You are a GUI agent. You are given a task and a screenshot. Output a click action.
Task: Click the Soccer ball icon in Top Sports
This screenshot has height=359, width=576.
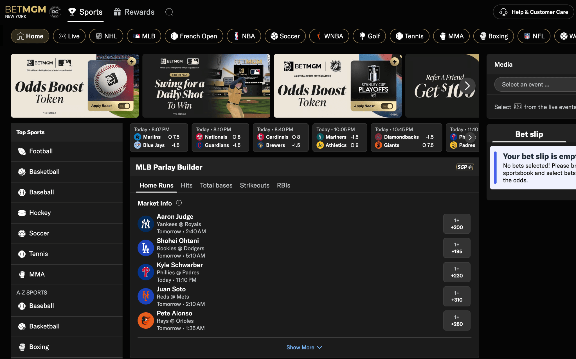click(22, 233)
